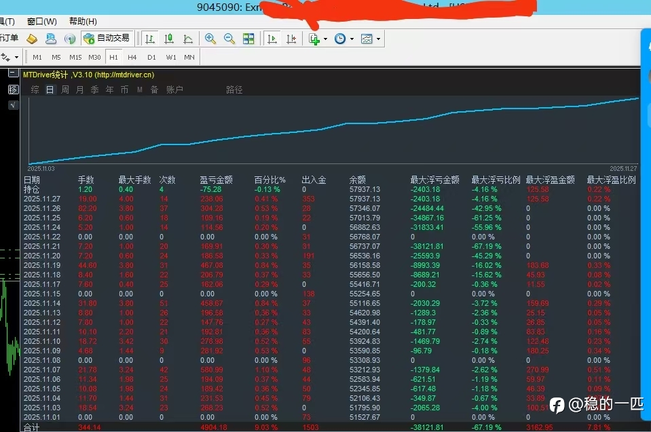Select H4 timeframe
The width and height of the screenshot is (651, 432).
(132, 57)
